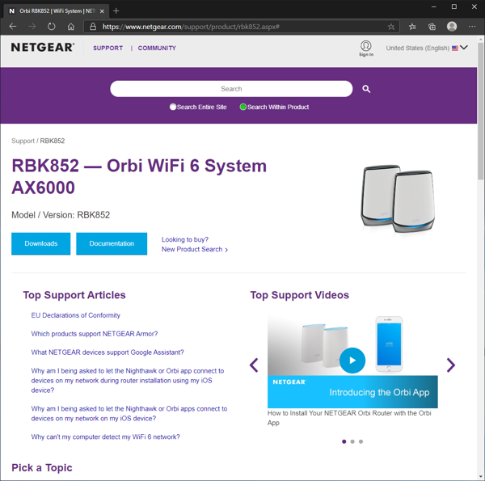Reload the page with the refresh icon

click(52, 27)
